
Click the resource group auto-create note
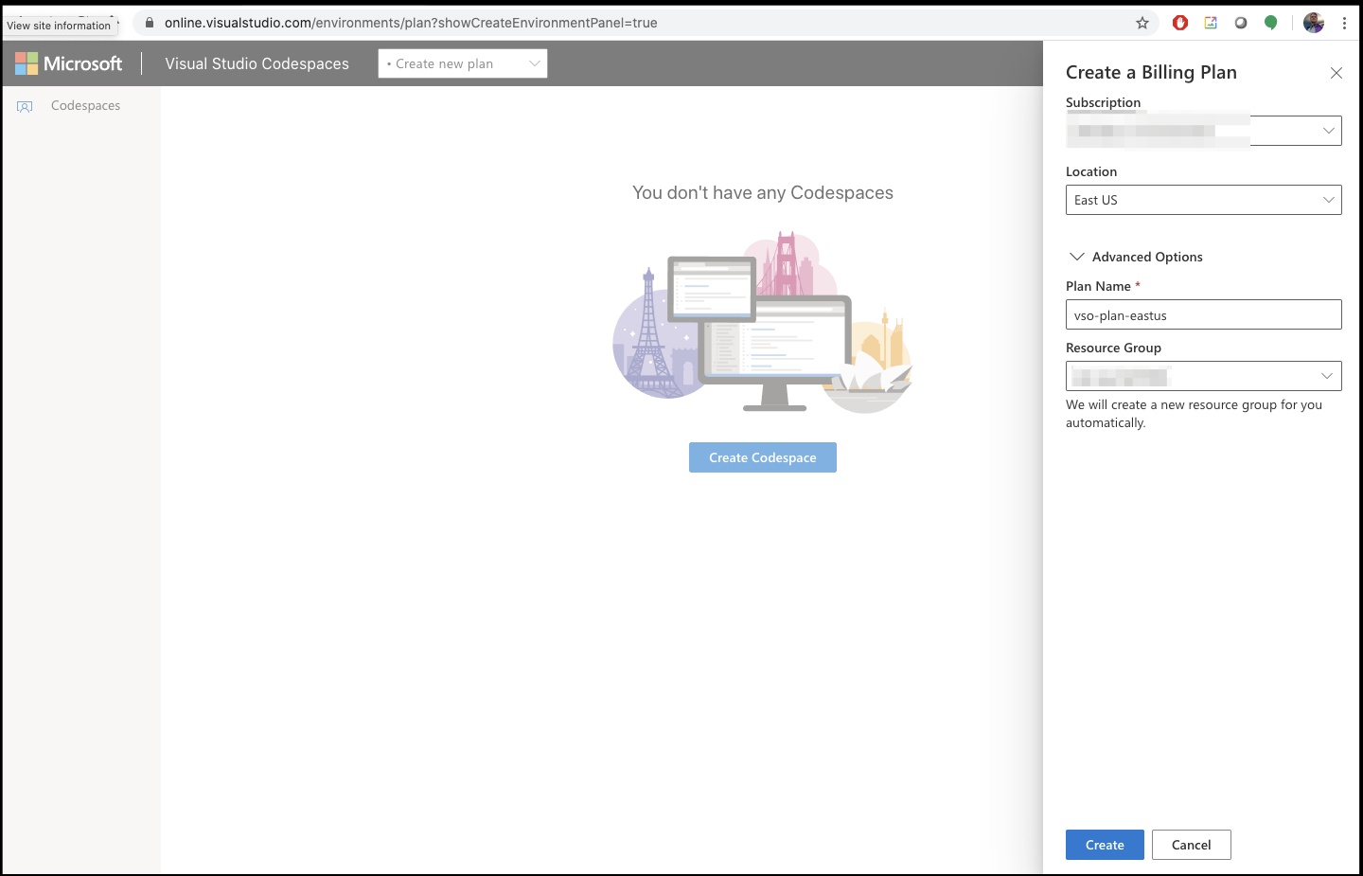(x=1195, y=414)
